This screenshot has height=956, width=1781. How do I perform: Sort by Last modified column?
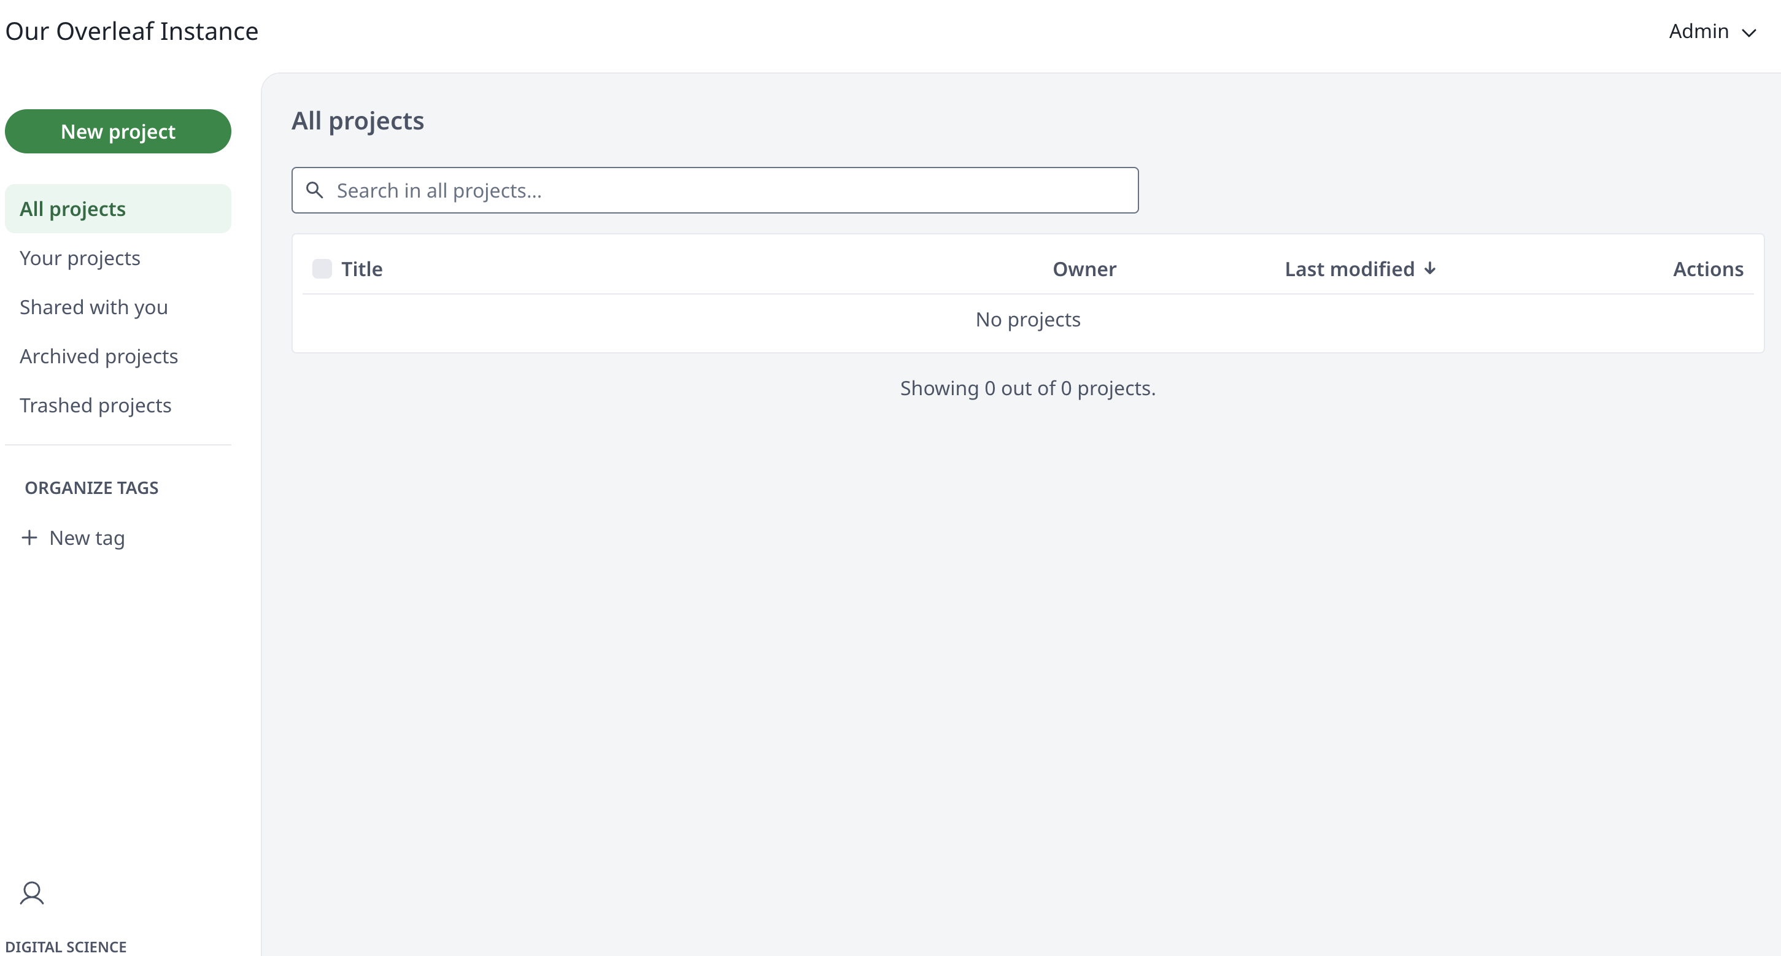pyautogui.click(x=1349, y=269)
